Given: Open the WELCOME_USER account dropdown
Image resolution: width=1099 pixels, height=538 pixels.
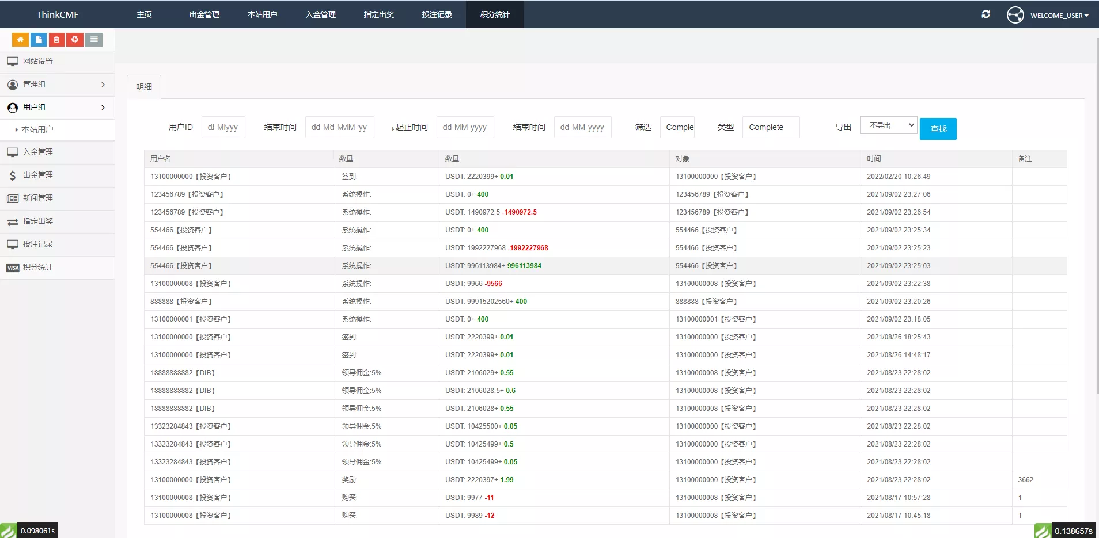Looking at the screenshot, I should click(1059, 16).
